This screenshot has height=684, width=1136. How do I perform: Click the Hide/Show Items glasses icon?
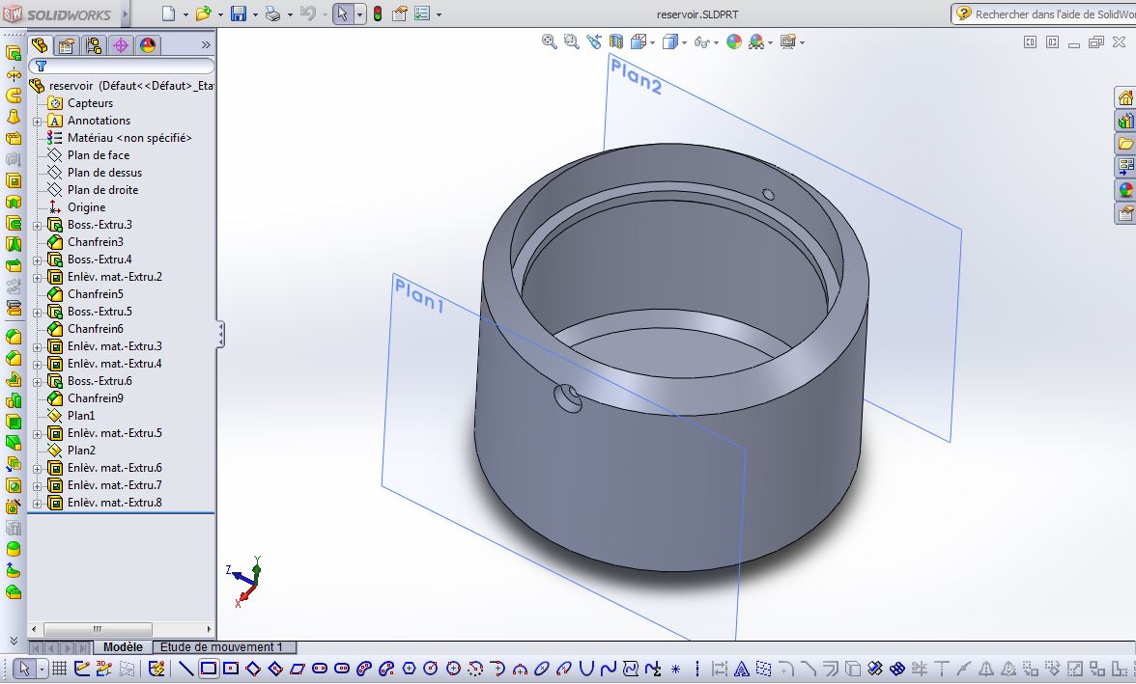pos(701,42)
